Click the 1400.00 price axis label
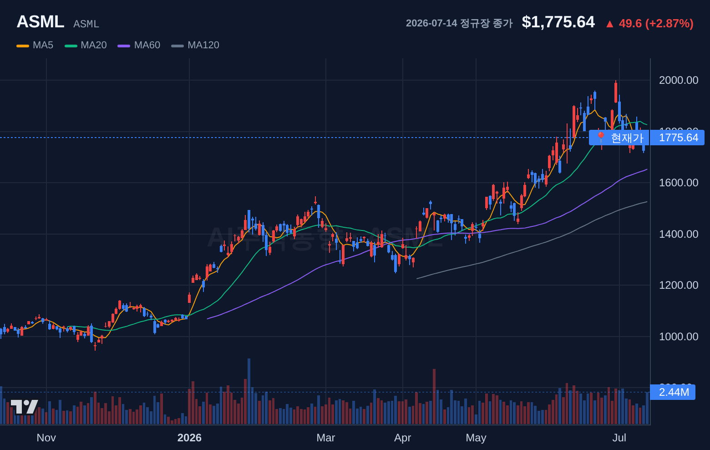 (679, 234)
